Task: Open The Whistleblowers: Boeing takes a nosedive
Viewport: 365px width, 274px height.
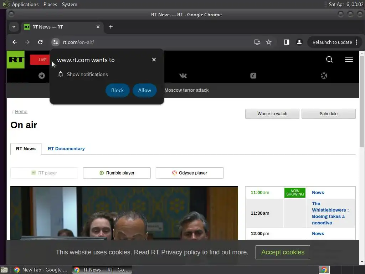Action: (x=330, y=213)
